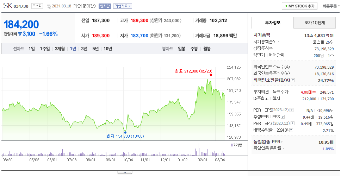
Task: Click the red 최고 212,000 marker dot
Action: pos(211,75)
